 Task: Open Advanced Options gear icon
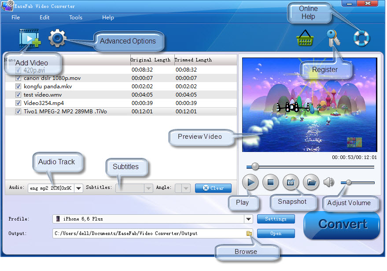[x=57, y=38]
